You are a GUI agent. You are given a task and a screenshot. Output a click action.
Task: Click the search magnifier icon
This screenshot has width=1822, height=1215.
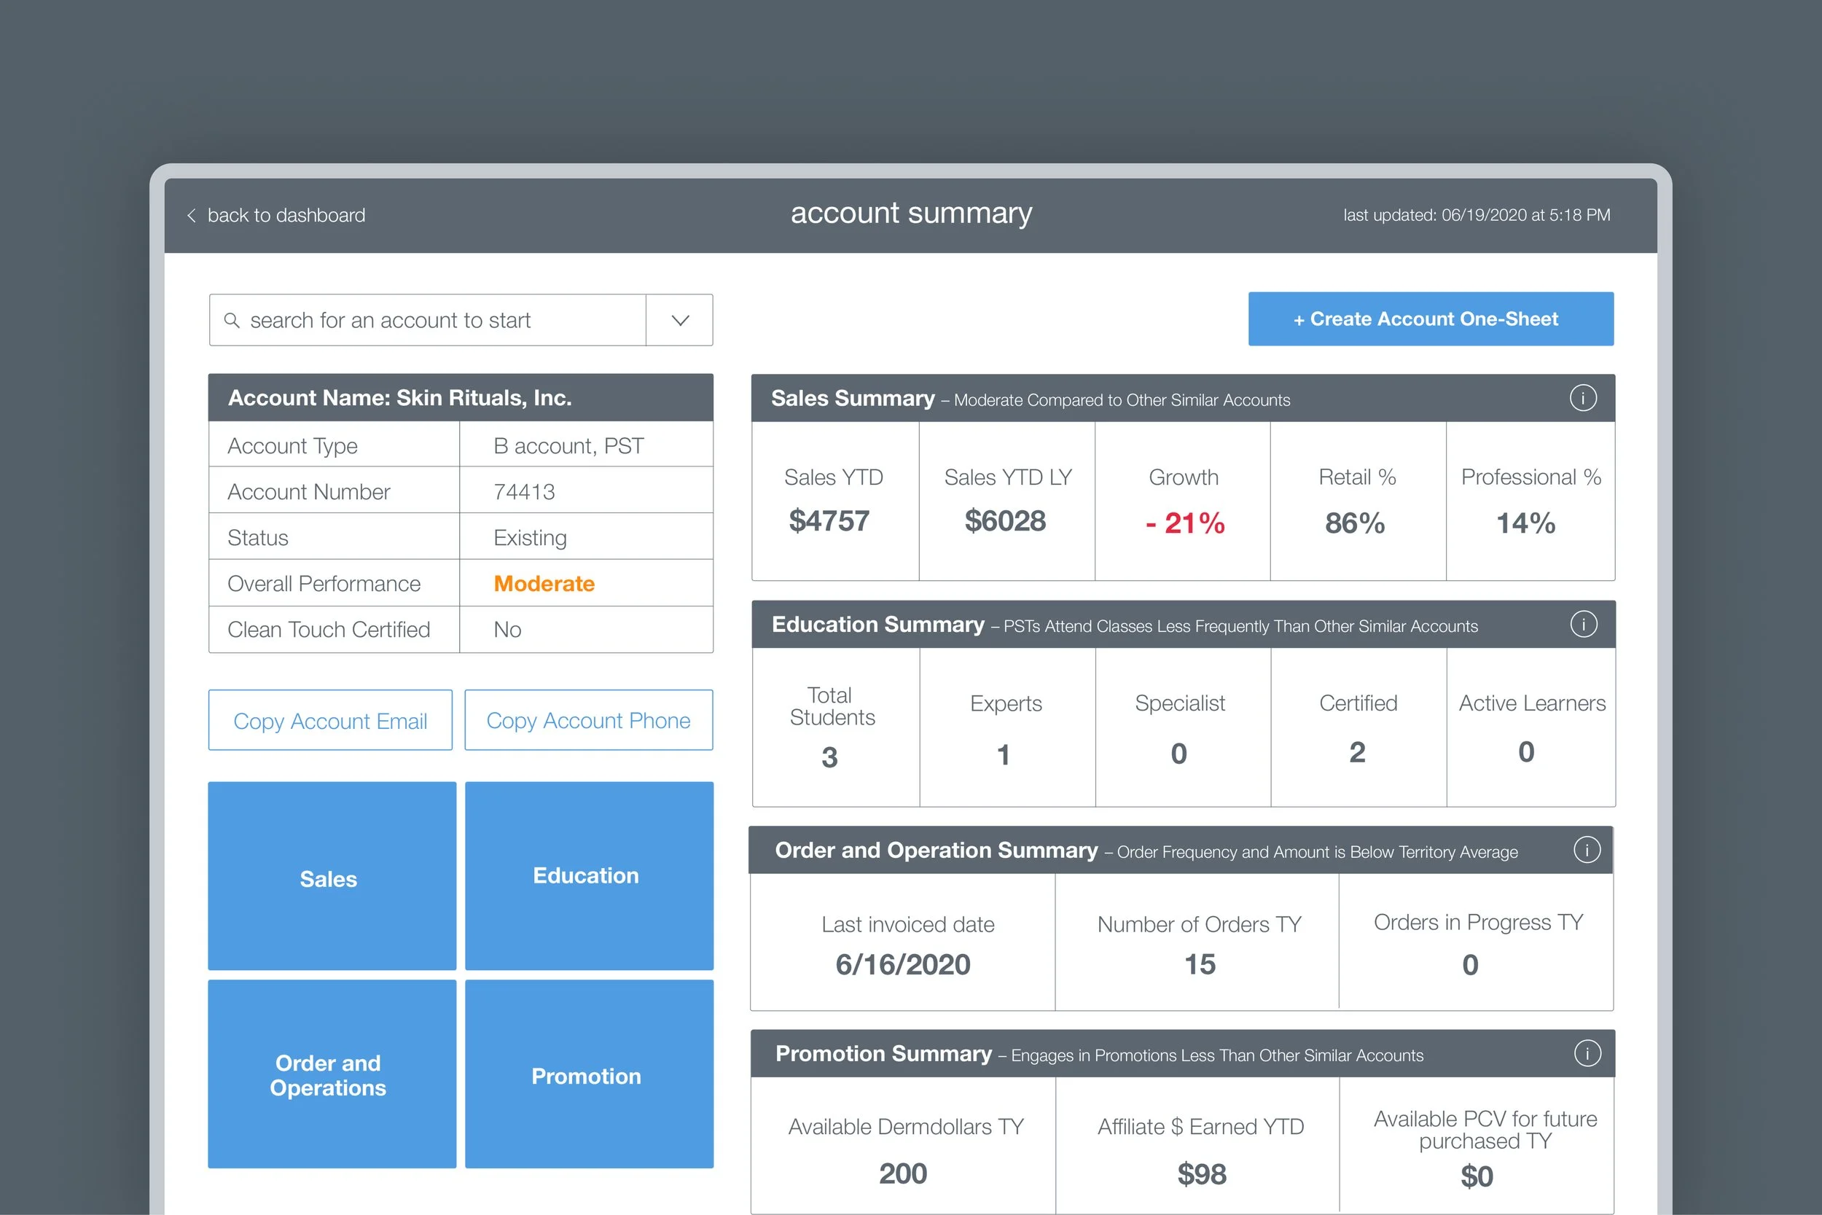point(233,320)
